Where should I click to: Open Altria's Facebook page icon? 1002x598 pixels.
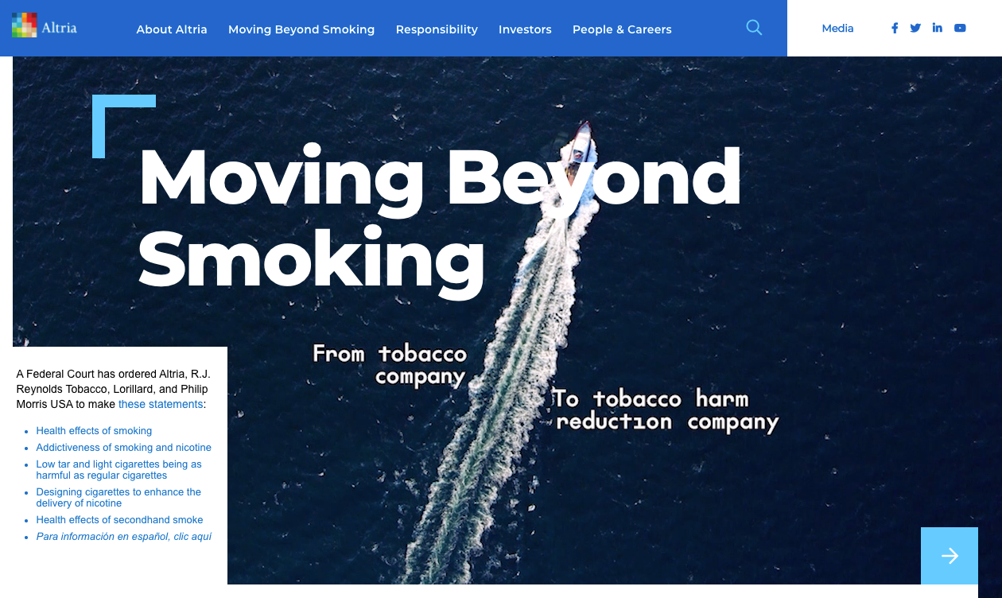click(895, 28)
